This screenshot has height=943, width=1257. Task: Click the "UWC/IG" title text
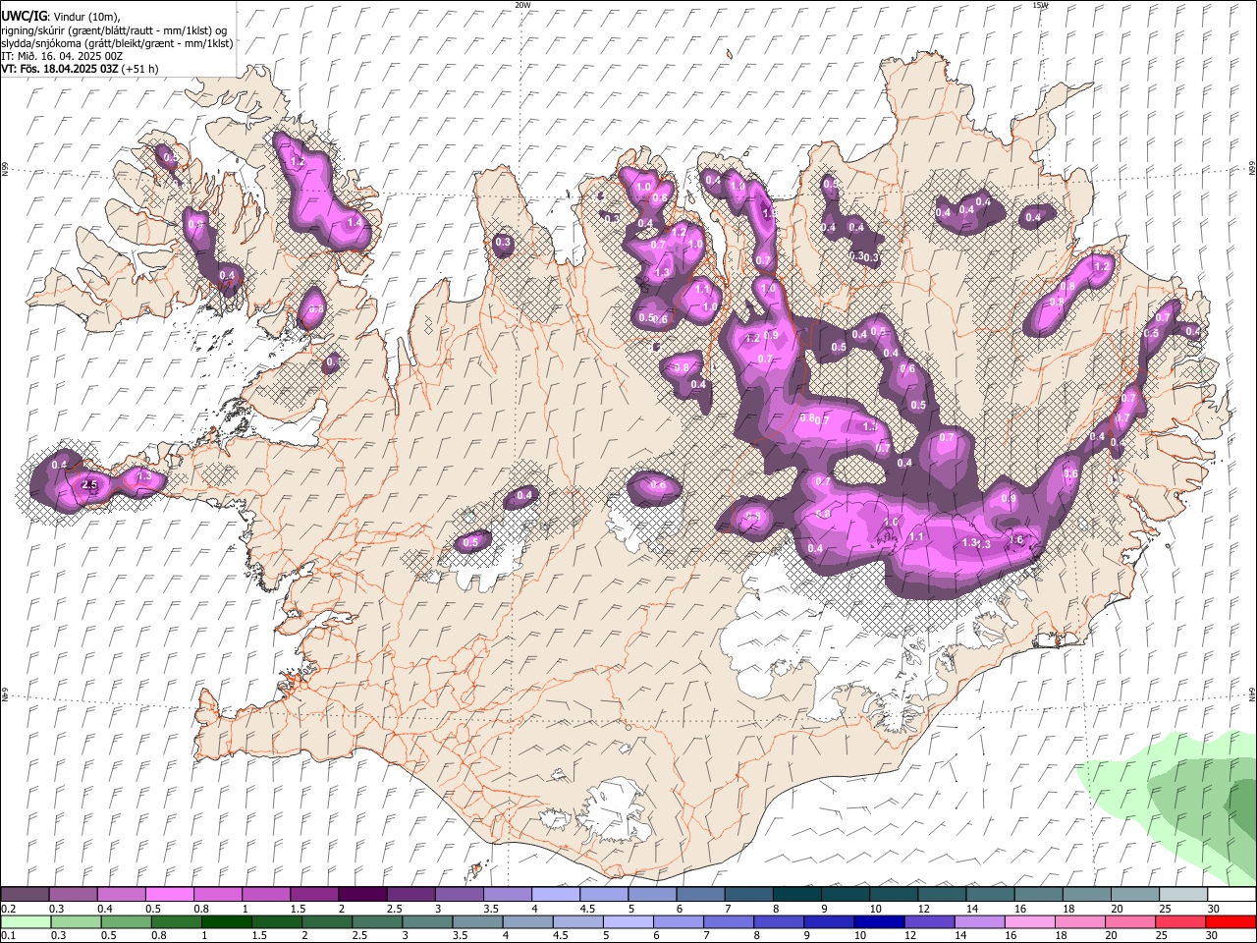pos(24,17)
